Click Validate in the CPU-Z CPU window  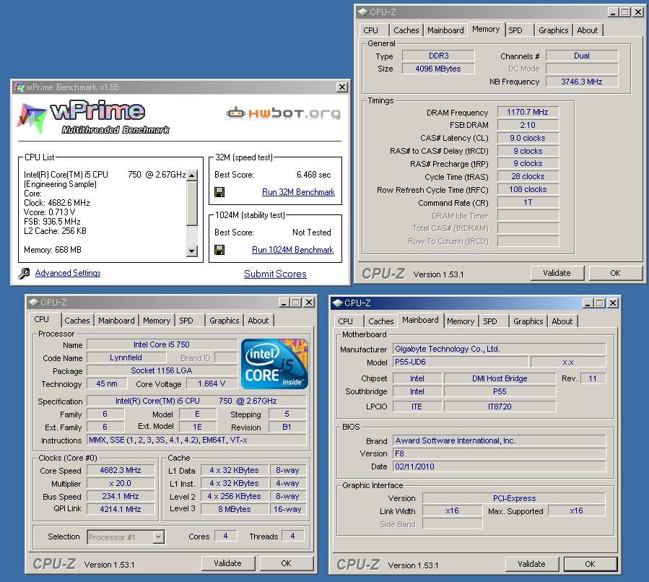tap(227, 563)
